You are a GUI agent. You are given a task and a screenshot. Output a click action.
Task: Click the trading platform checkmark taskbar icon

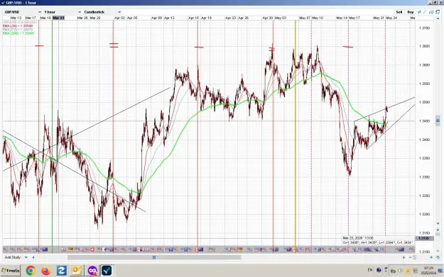click(107, 271)
